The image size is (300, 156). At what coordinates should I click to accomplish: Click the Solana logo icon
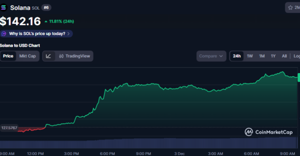[3, 8]
